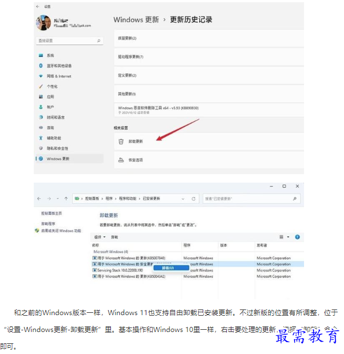Click the search magnifier in settings search box
The height and width of the screenshot is (354, 344).
pos(99,41)
